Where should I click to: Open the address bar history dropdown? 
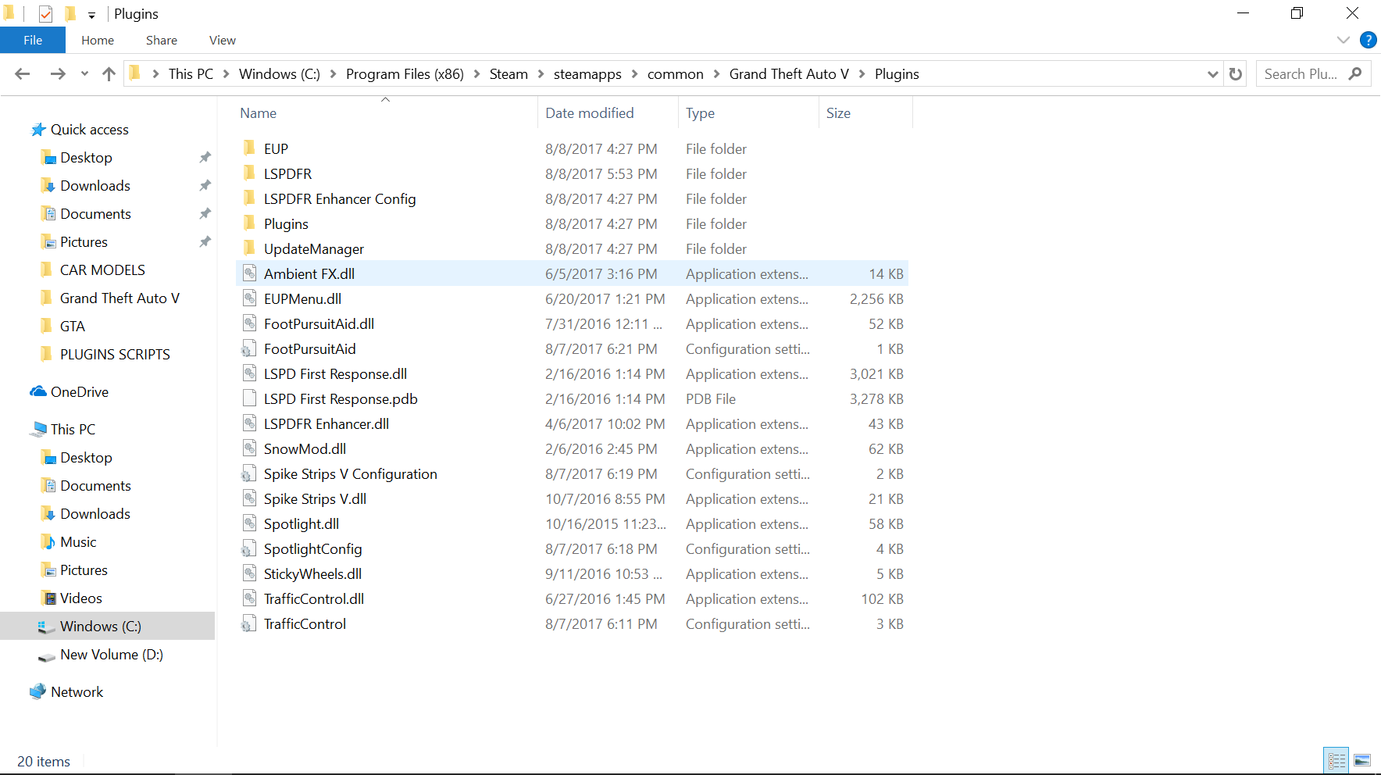pyautogui.click(x=1212, y=74)
